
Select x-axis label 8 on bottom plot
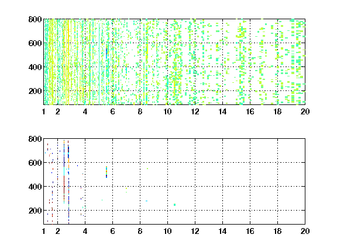(x=140, y=231)
